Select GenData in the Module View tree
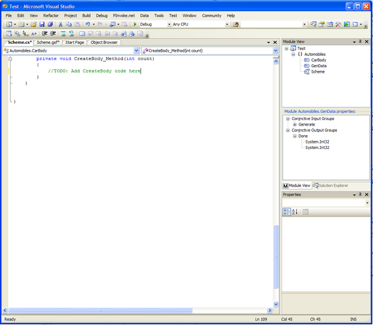 click(x=318, y=65)
